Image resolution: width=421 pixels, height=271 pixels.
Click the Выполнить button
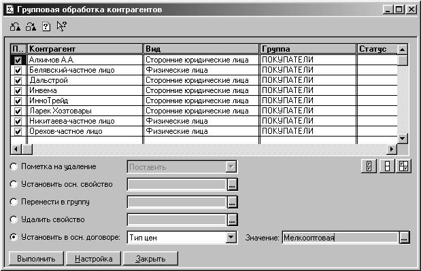36,258
